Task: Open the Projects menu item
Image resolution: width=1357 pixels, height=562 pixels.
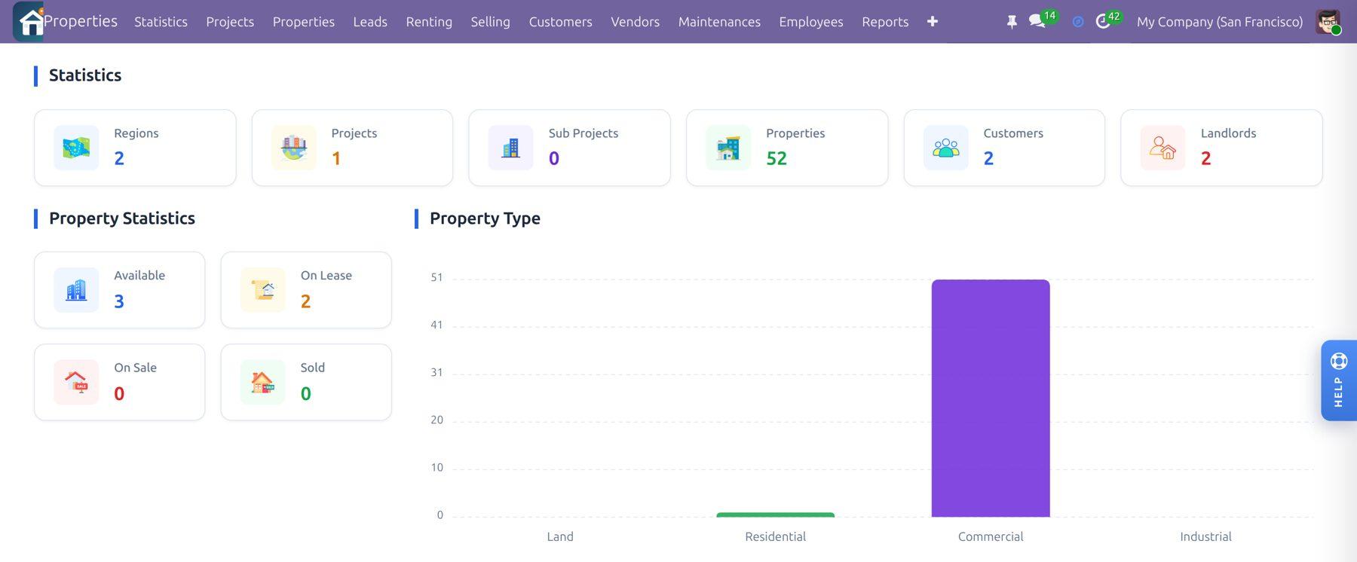Action: pos(230,22)
